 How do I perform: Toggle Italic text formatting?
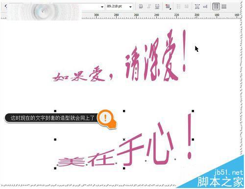[x=149, y=6]
